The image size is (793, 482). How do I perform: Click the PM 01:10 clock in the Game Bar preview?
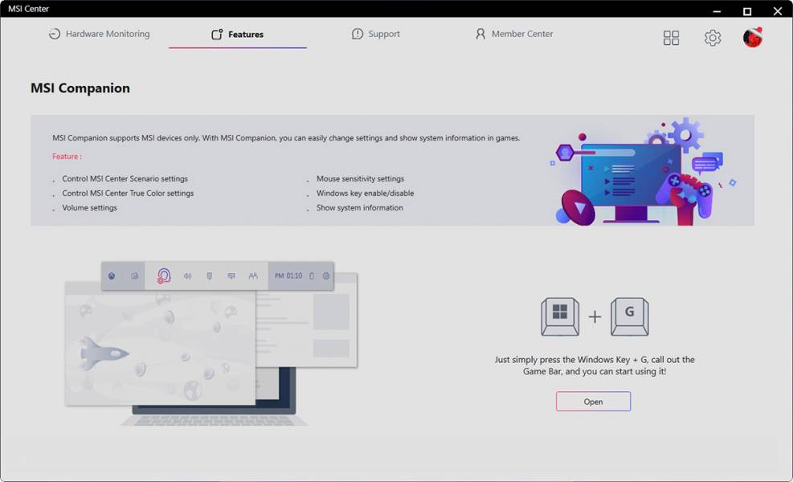(288, 276)
